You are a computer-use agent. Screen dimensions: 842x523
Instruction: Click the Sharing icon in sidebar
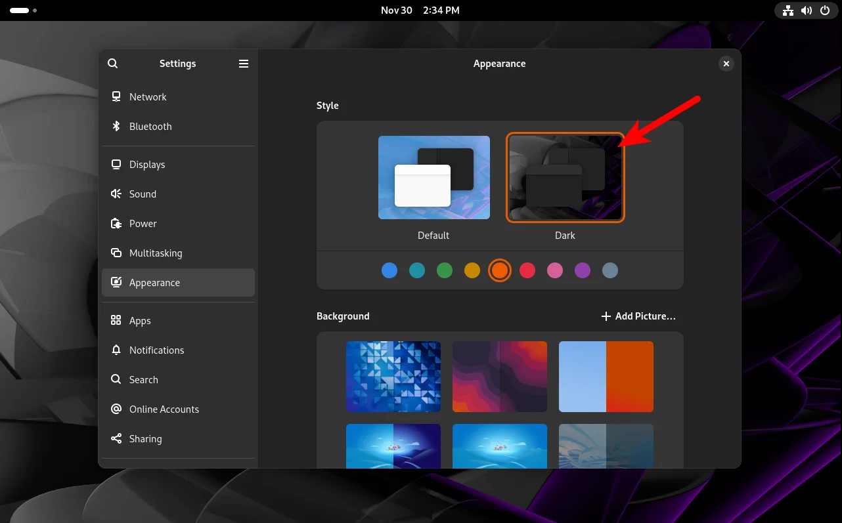pos(116,439)
